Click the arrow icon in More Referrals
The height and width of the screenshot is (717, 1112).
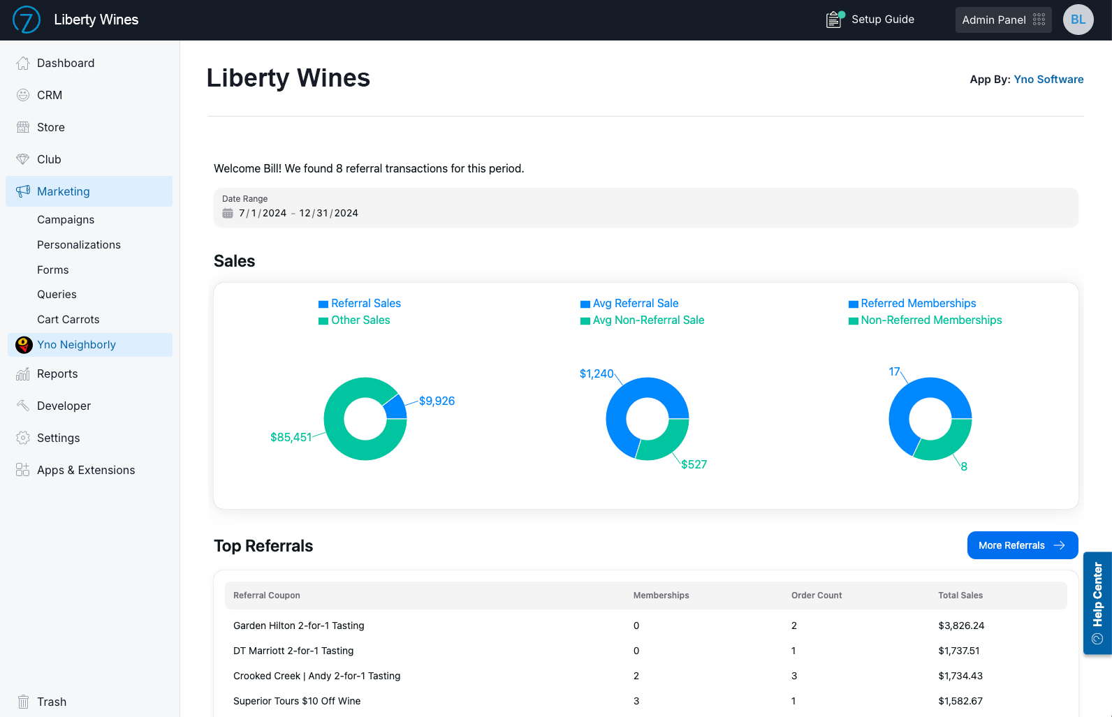pyautogui.click(x=1060, y=545)
